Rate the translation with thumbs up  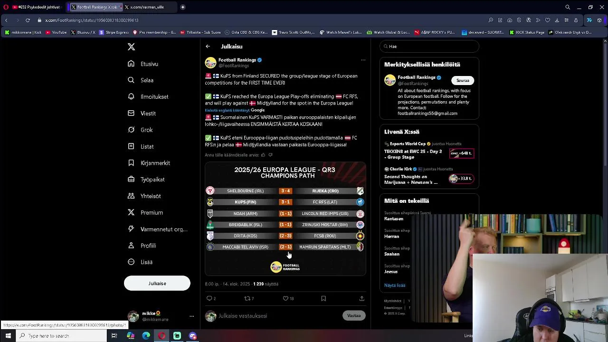point(263,155)
